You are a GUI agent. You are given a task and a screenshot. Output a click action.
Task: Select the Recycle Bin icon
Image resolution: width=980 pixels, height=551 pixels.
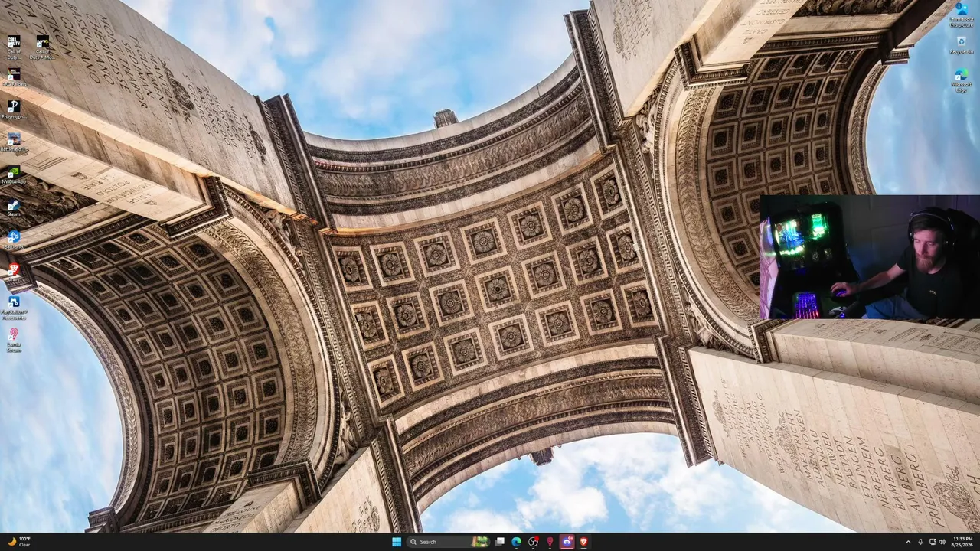(961, 45)
